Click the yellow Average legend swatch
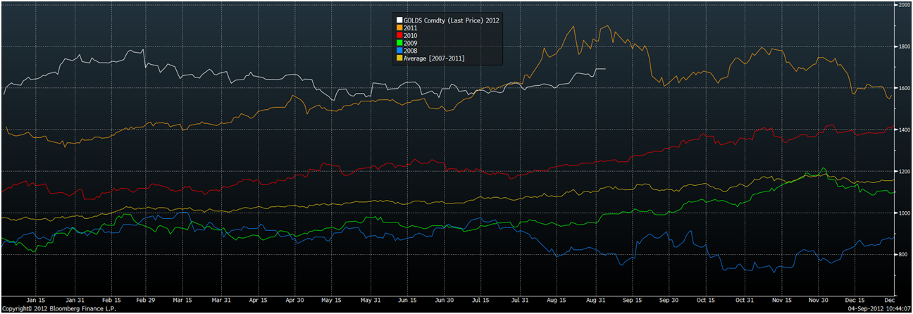The image size is (913, 314). click(x=399, y=58)
